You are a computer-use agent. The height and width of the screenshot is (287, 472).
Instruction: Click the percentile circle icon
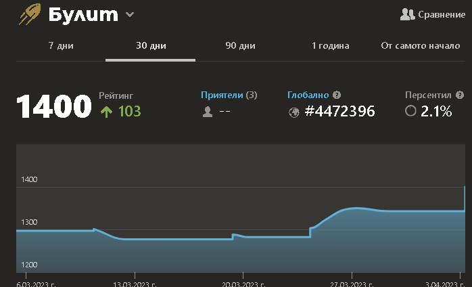pyautogui.click(x=410, y=111)
